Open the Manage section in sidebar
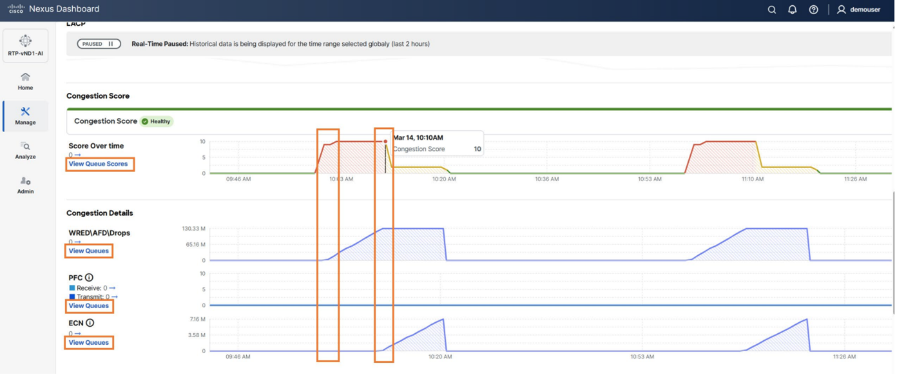 point(26,116)
